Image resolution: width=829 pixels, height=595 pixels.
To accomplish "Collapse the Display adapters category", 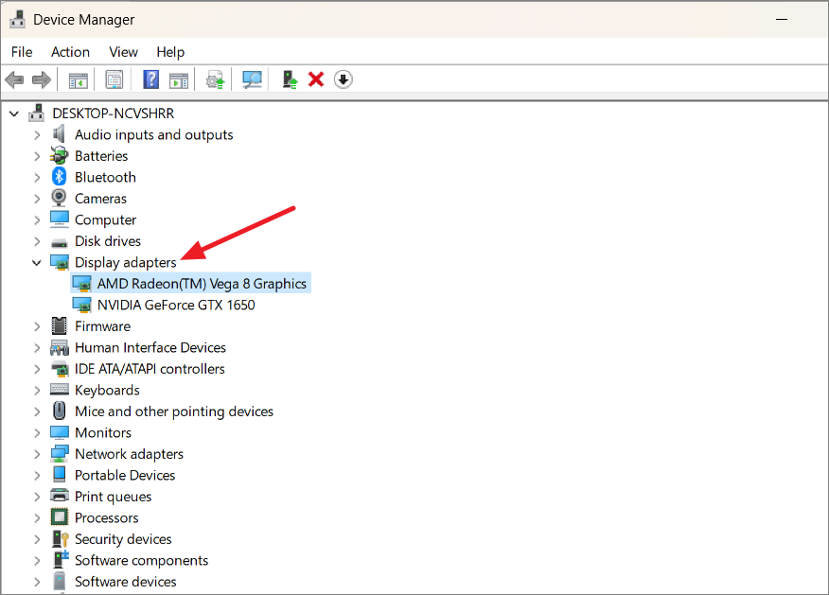I will [37, 263].
